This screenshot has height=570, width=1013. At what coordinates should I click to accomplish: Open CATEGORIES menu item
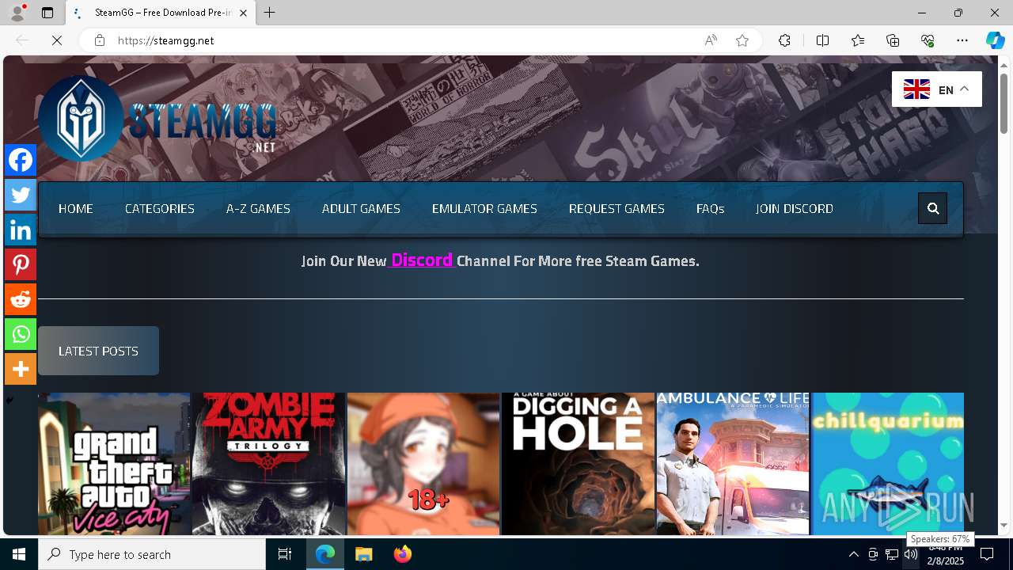(x=160, y=208)
